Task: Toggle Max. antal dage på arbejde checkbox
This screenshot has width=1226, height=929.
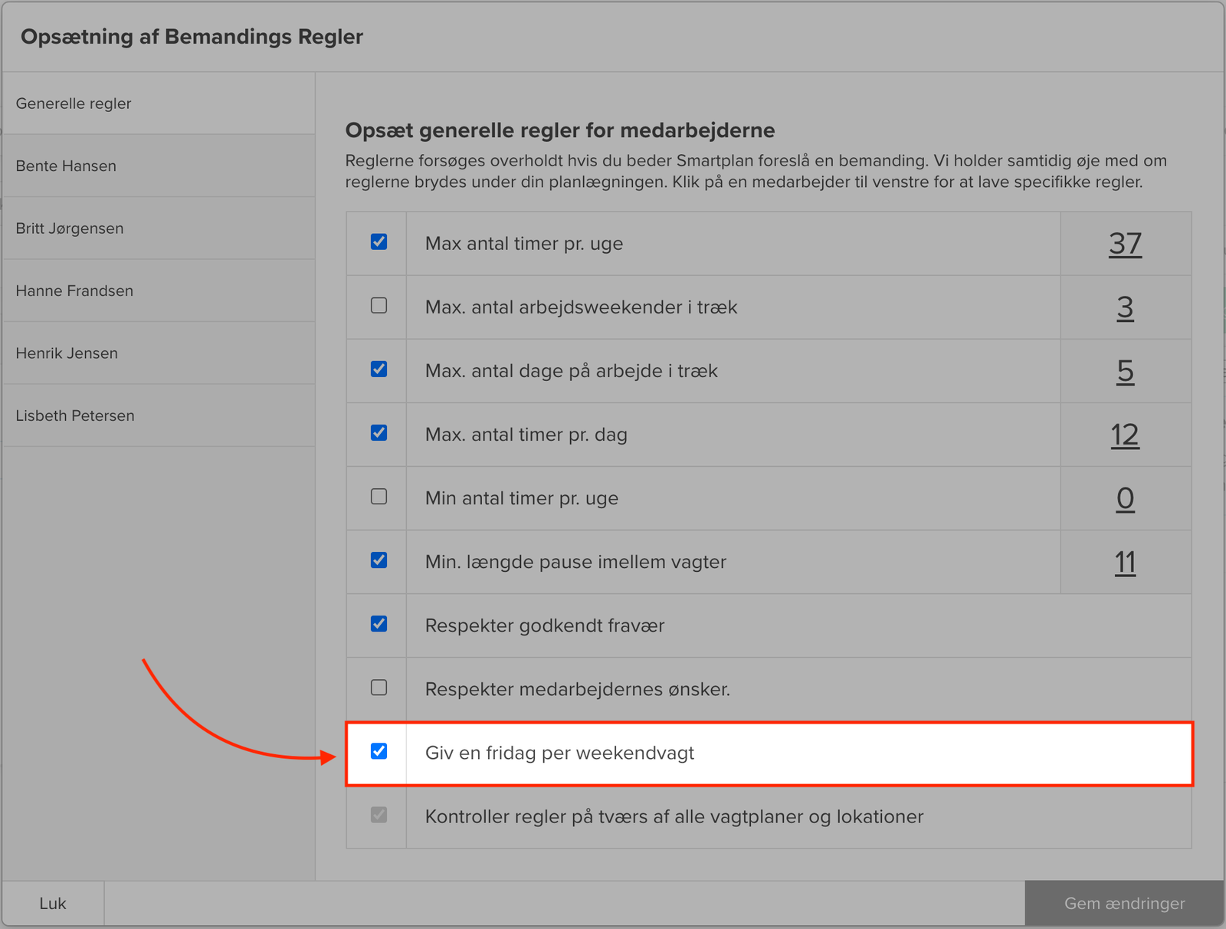Action: [379, 369]
